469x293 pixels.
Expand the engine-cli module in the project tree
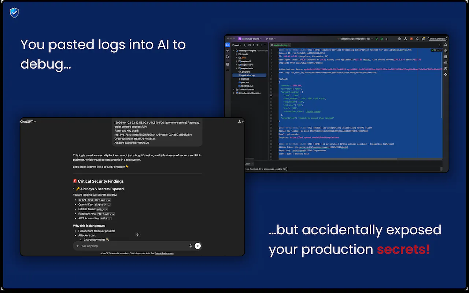pos(237,61)
